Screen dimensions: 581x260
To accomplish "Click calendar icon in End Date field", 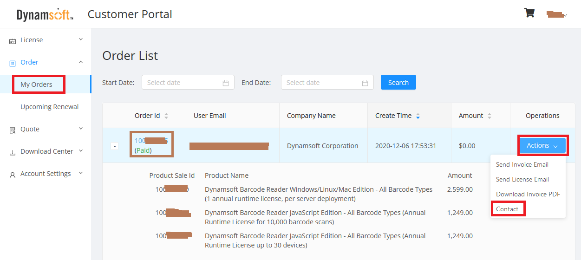I will click(x=365, y=83).
